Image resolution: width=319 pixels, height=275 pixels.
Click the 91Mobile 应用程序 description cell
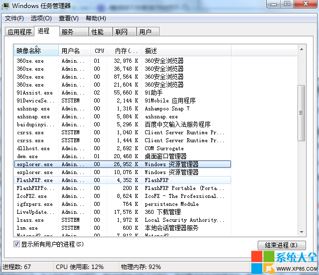[x=170, y=100]
